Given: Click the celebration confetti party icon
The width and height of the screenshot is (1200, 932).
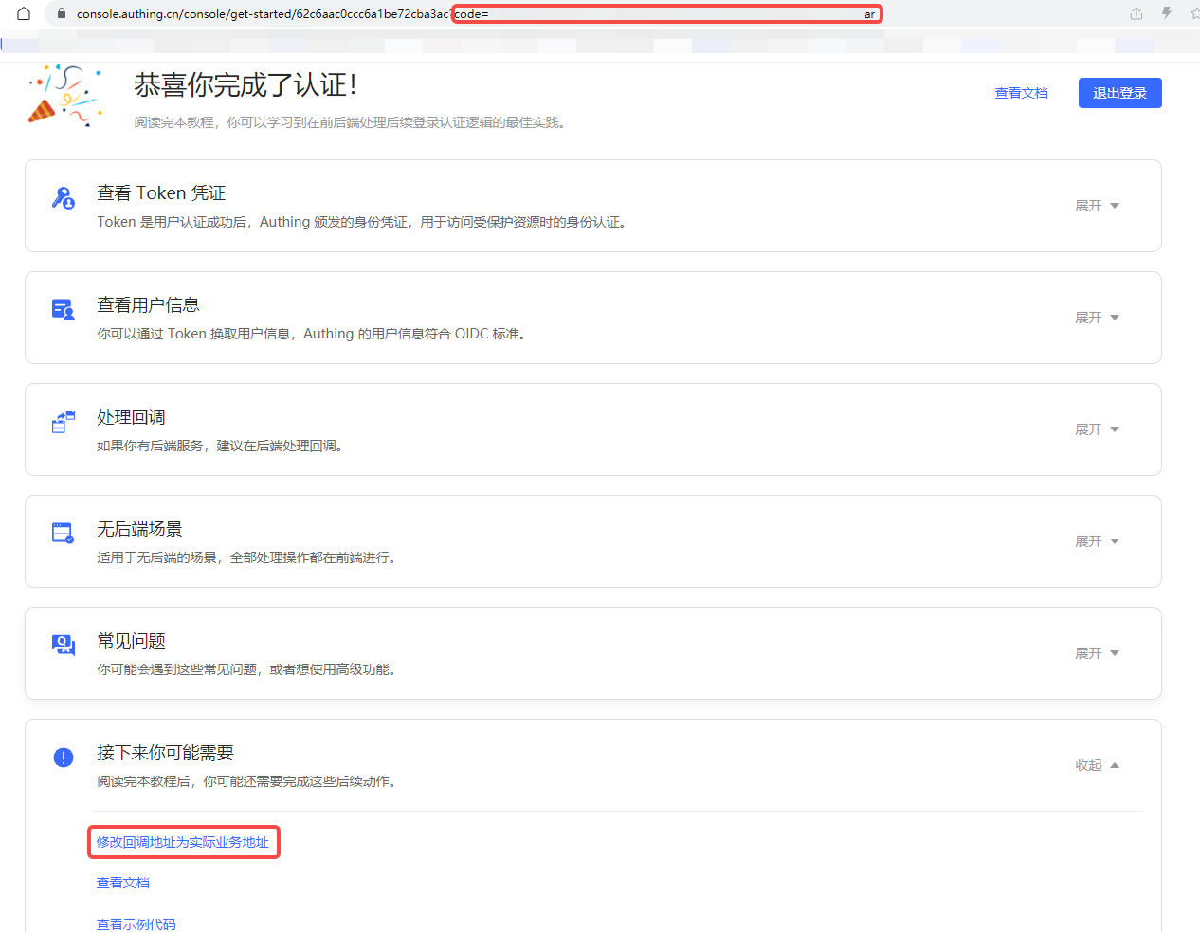Looking at the screenshot, I should click(64, 96).
